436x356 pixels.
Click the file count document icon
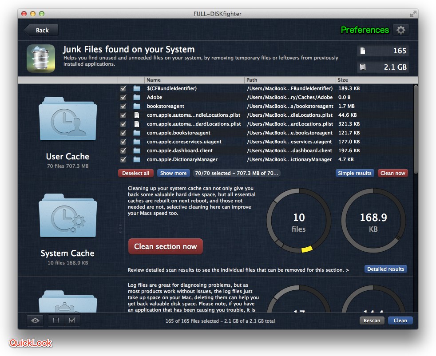363,51
